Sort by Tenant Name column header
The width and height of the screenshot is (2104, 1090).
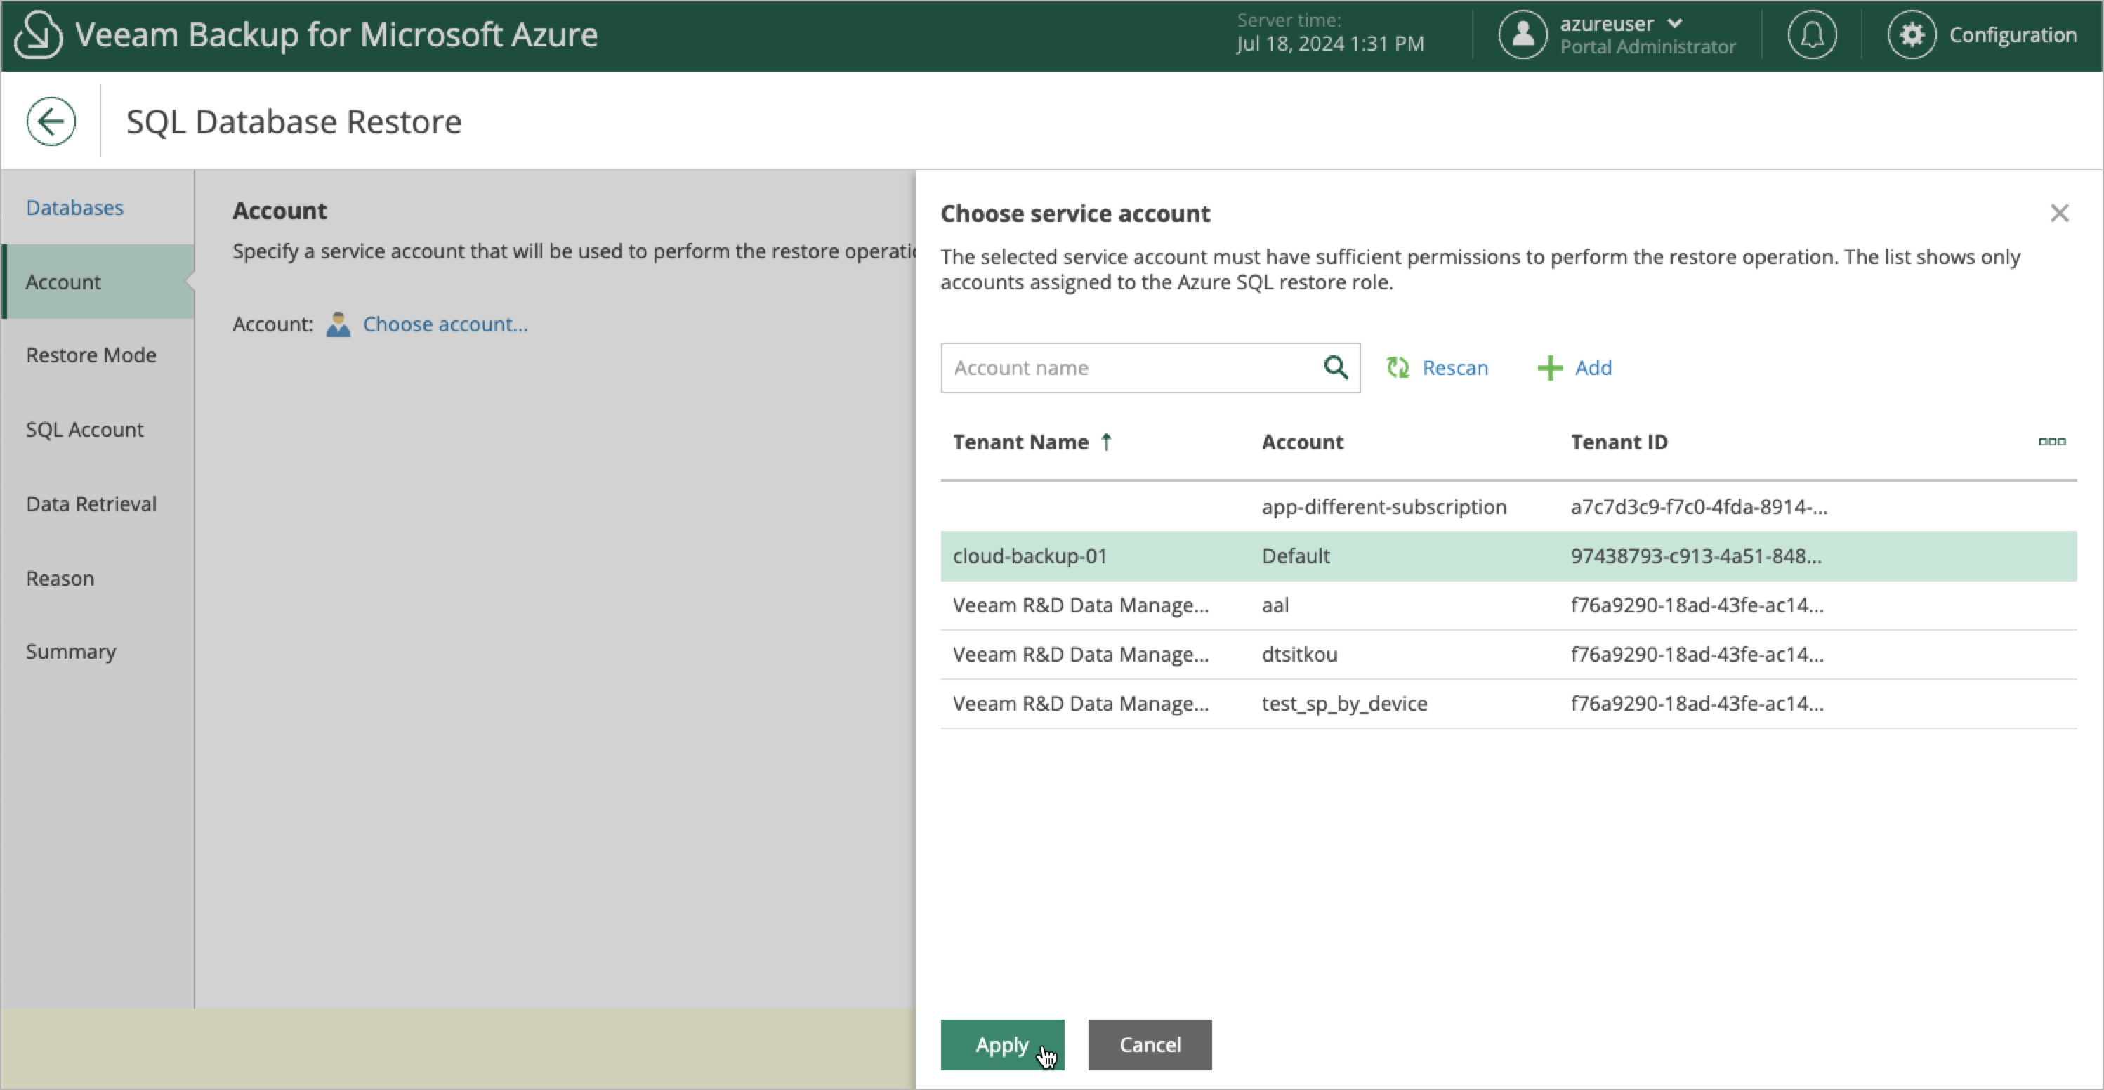pyautogui.click(x=1020, y=442)
